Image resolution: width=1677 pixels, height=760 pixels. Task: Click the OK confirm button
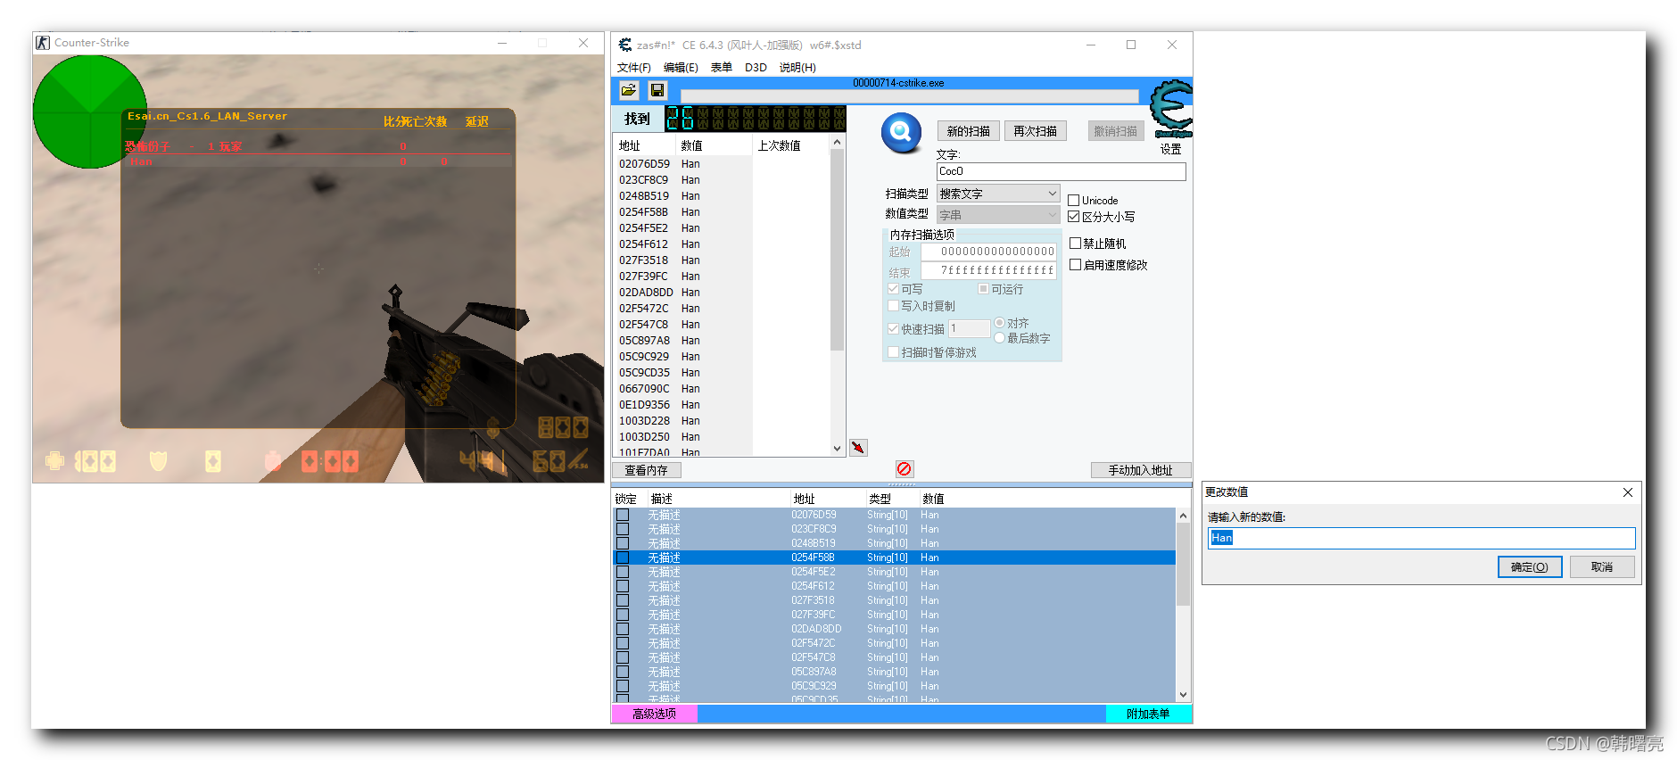[x=1529, y=567]
